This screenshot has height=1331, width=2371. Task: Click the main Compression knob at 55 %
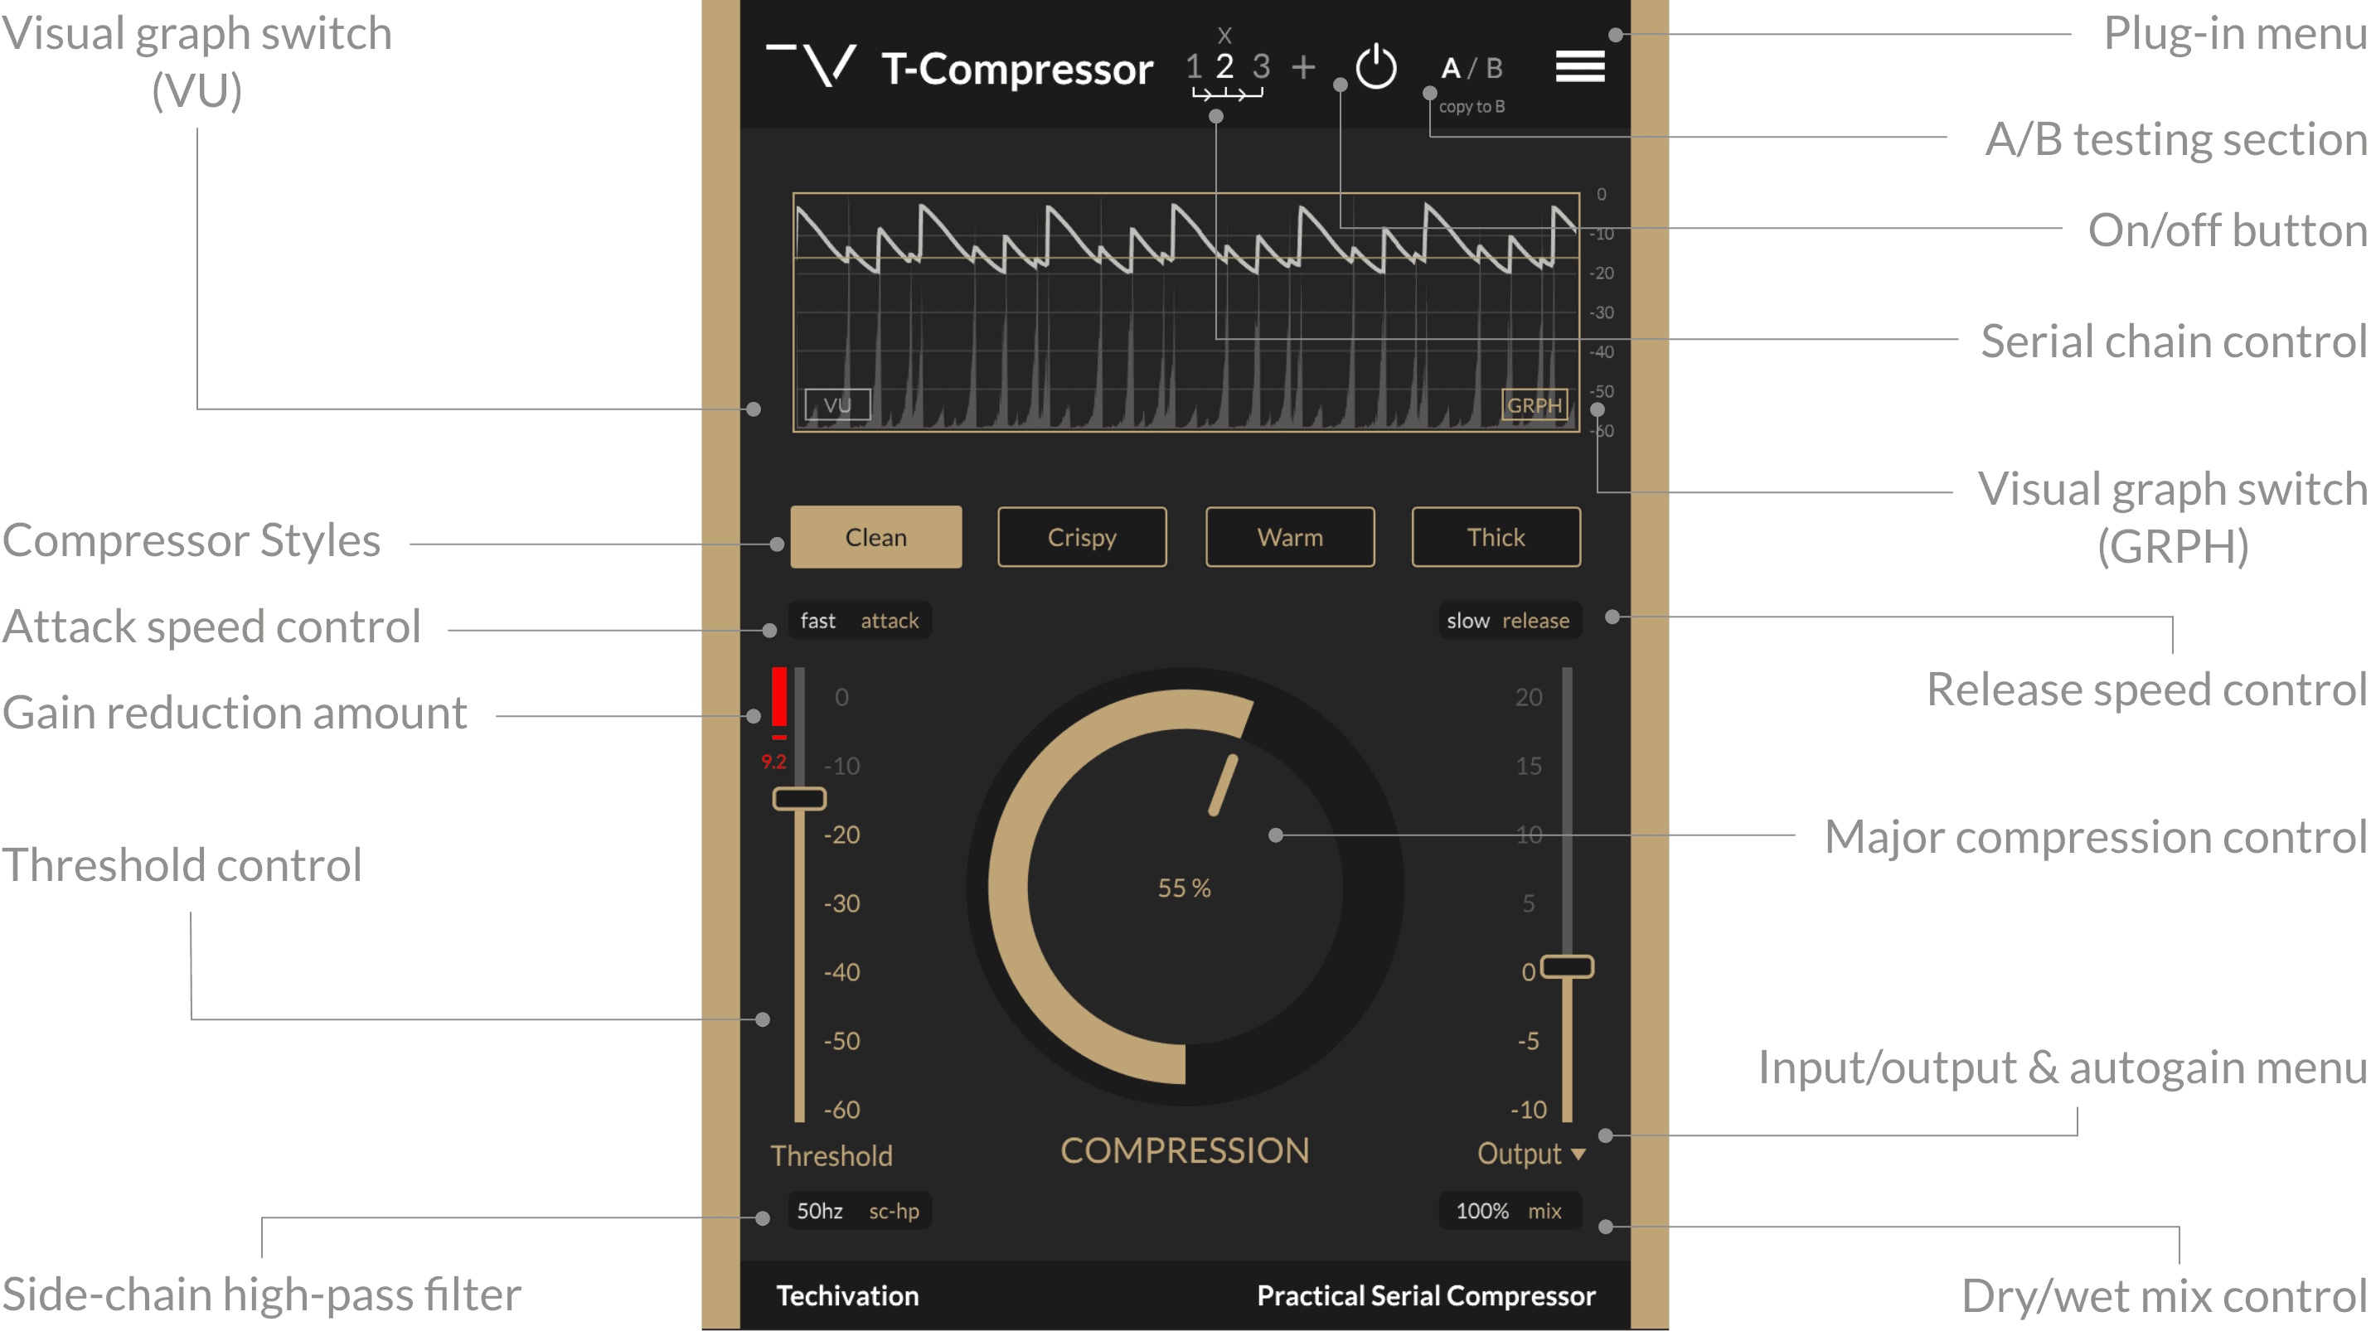[1185, 888]
